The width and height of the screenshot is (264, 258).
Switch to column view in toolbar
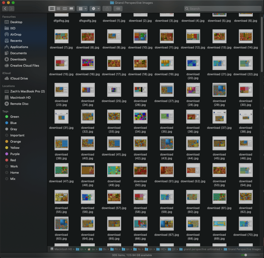pyautogui.click(x=65, y=8)
